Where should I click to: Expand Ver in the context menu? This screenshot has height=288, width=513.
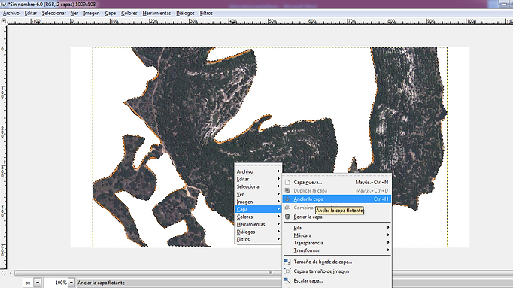[x=258, y=194]
